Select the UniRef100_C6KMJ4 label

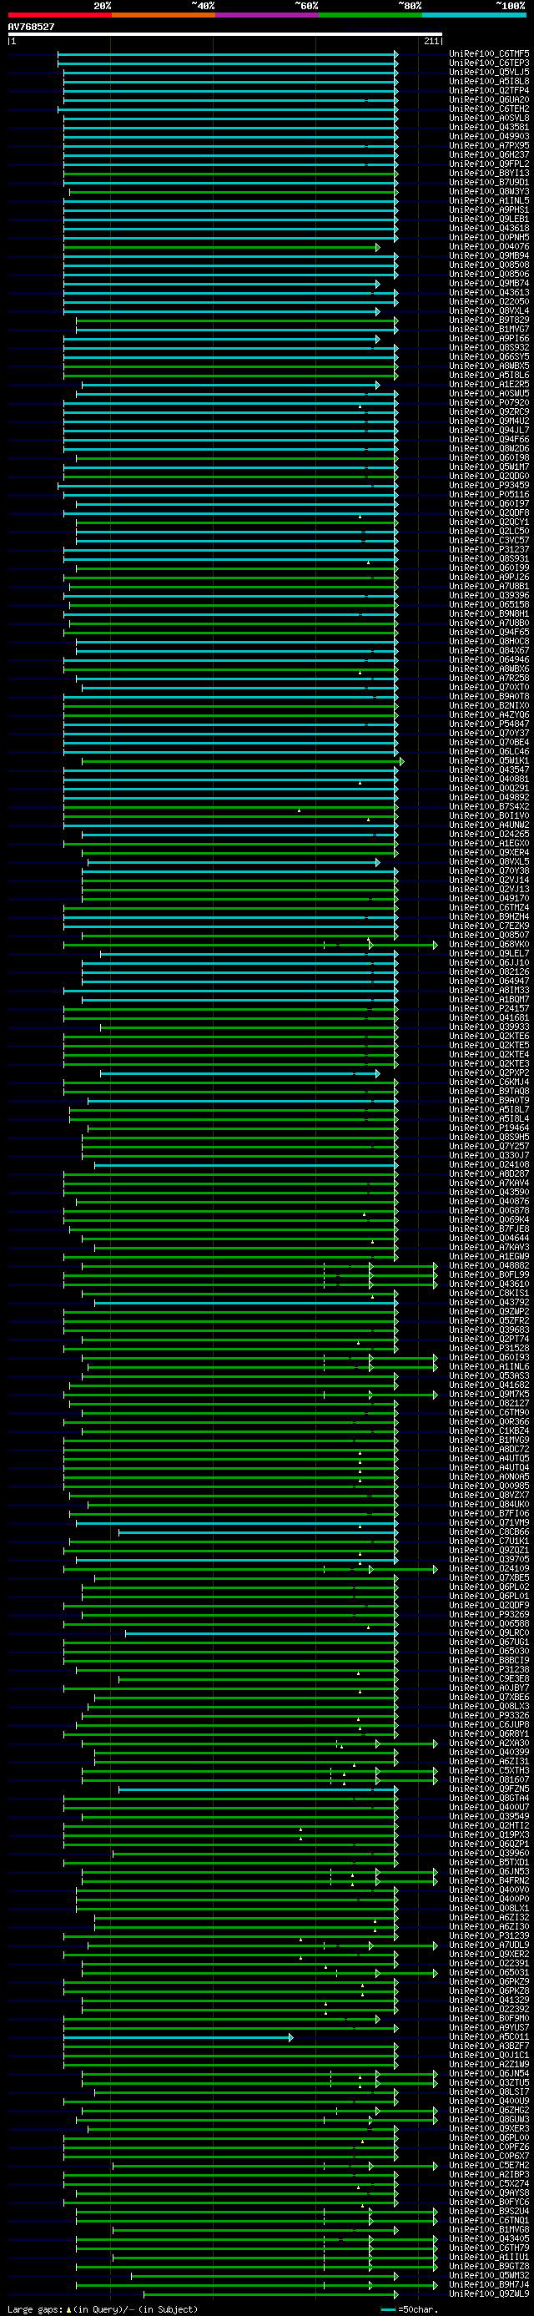[x=489, y=1082]
